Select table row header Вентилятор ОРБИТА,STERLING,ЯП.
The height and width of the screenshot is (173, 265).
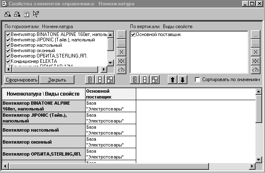coord(44,154)
